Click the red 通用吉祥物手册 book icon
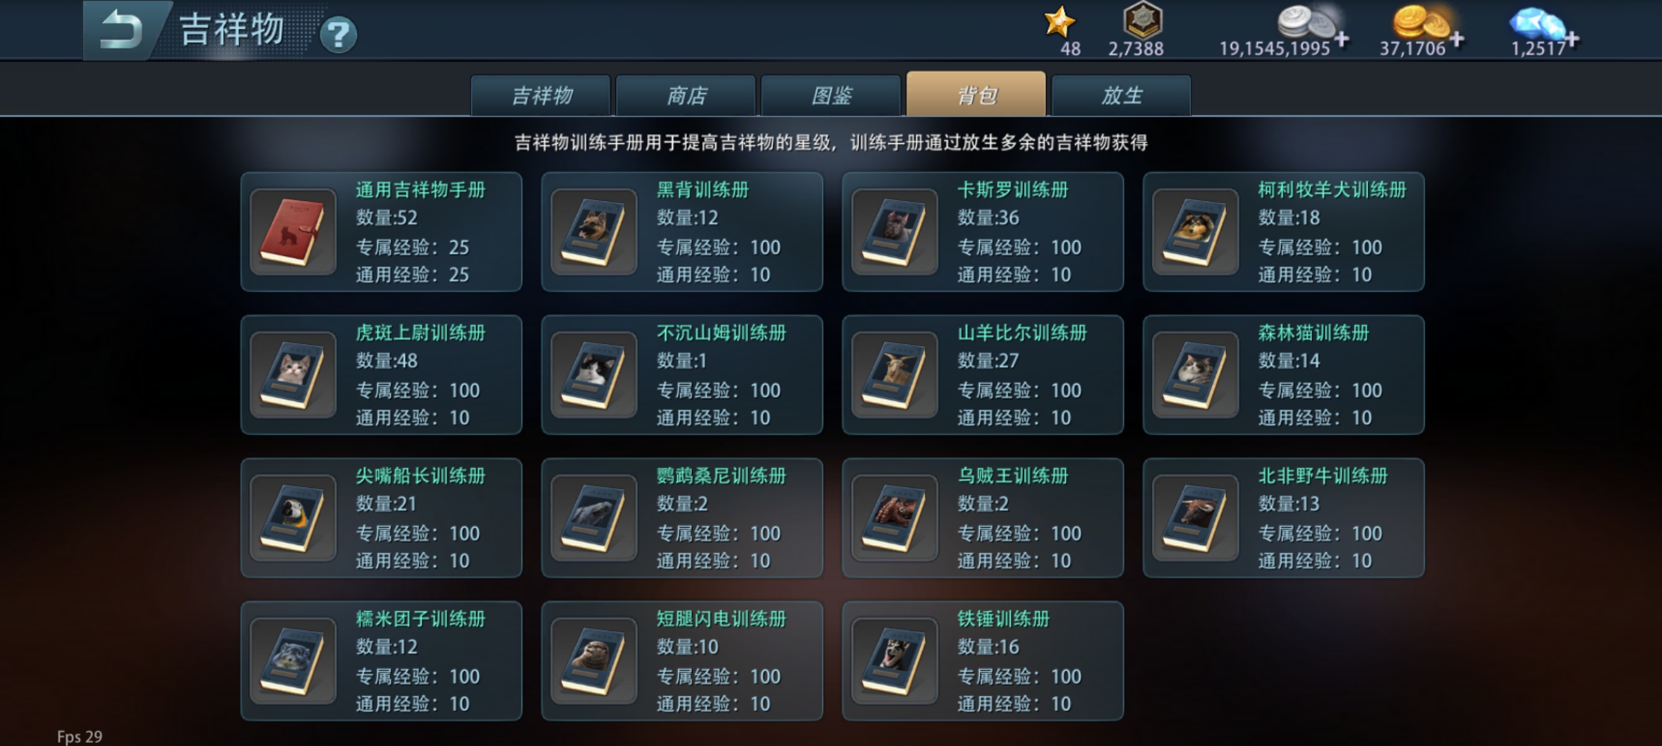This screenshot has height=746, width=1662. (293, 233)
